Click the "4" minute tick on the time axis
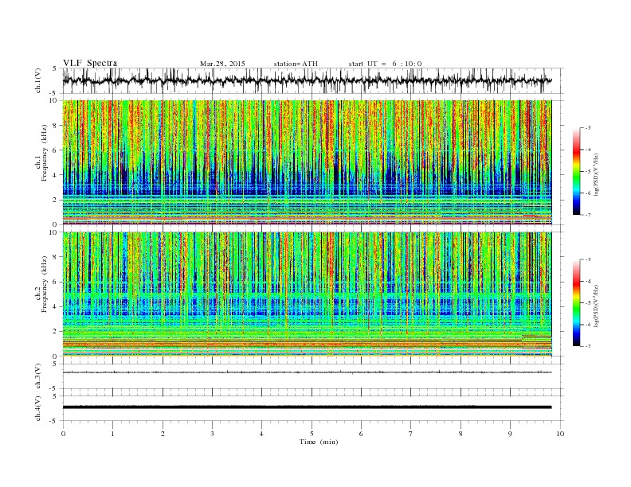 pos(261,434)
